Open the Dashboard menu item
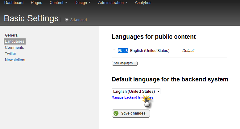This screenshot has width=240, height=129. tap(14, 2)
